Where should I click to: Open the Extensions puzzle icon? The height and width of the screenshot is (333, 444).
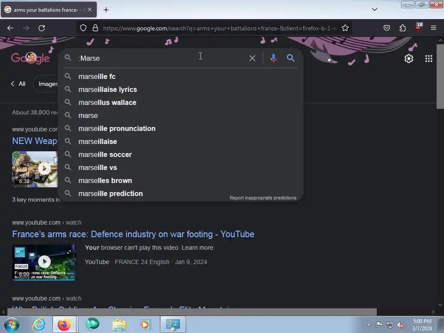pyautogui.click(x=402, y=28)
